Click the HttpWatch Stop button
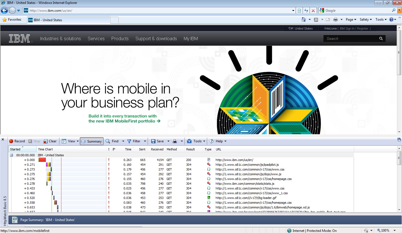 coord(34,141)
